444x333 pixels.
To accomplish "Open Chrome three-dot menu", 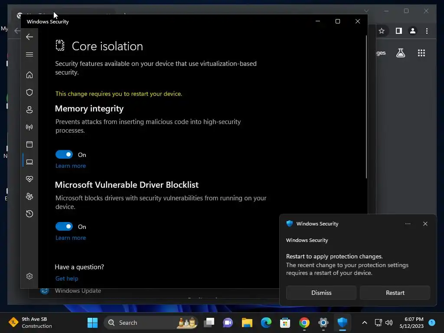I will pyautogui.click(x=427, y=31).
